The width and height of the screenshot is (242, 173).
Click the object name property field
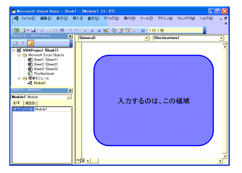(x=53, y=109)
